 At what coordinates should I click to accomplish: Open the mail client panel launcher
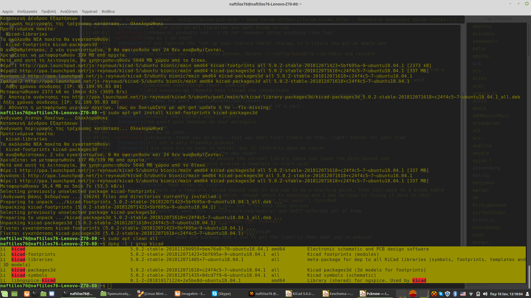[x=52, y=294]
